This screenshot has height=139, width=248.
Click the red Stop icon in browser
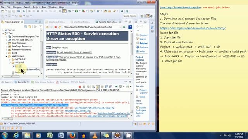(55, 27)
